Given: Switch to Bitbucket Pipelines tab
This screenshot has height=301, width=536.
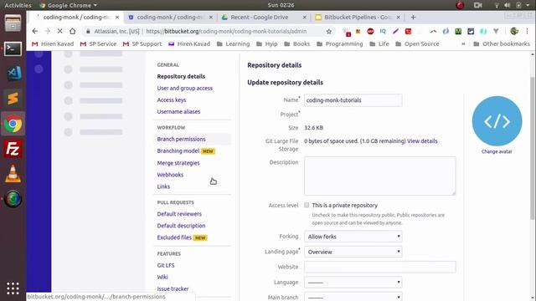Looking at the screenshot, I should click(x=358, y=17).
